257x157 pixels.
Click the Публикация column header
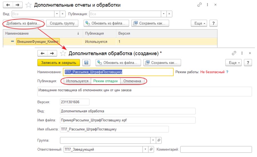(99, 33)
